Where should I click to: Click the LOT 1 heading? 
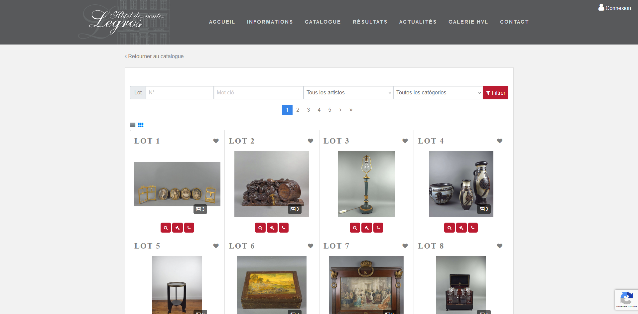click(x=147, y=141)
